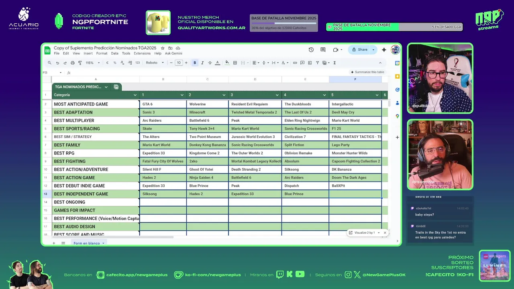Screen dimensions: 514x289
Task: Start a Meet call via camera icon
Action: 335,50
